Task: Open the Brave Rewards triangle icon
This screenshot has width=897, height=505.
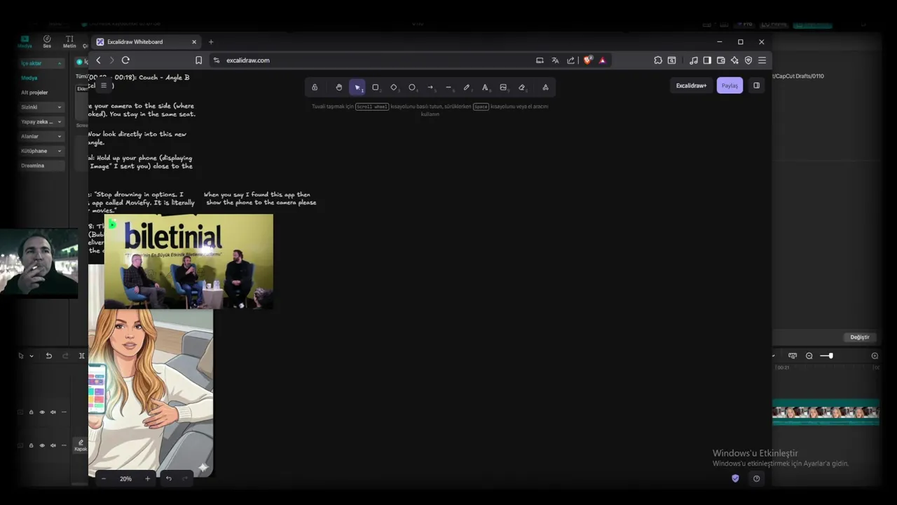Action: pyautogui.click(x=602, y=60)
